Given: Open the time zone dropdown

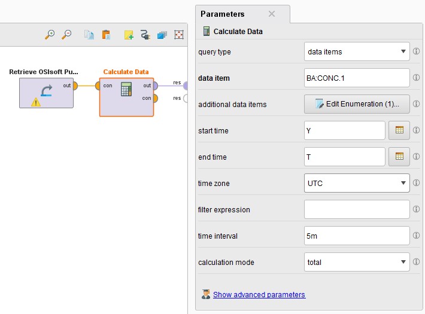Looking at the screenshot, I should [x=357, y=183].
